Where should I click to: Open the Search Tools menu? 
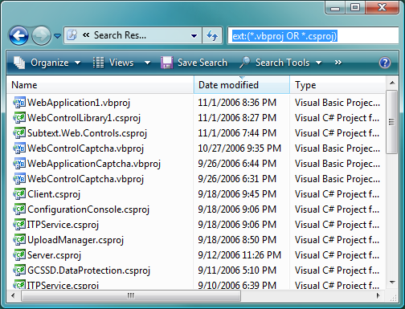[x=282, y=63]
